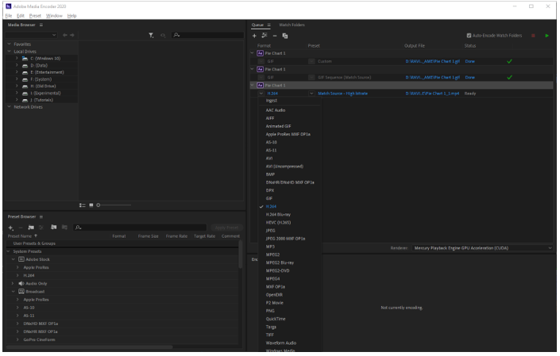Screen dimensions: 560x356
Task: Click the blue H.264 format link
Action: click(x=272, y=94)
